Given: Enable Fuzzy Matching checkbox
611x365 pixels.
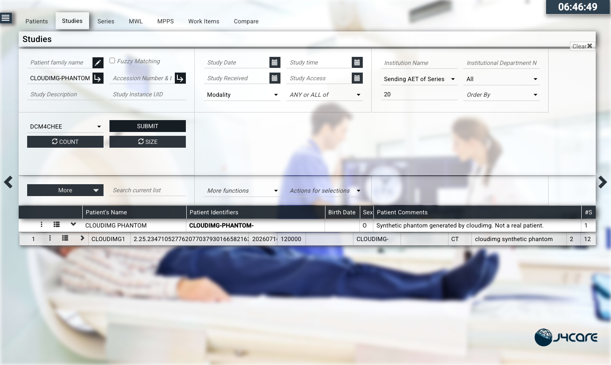Looking at the screenshot, I should pos(112,61).
